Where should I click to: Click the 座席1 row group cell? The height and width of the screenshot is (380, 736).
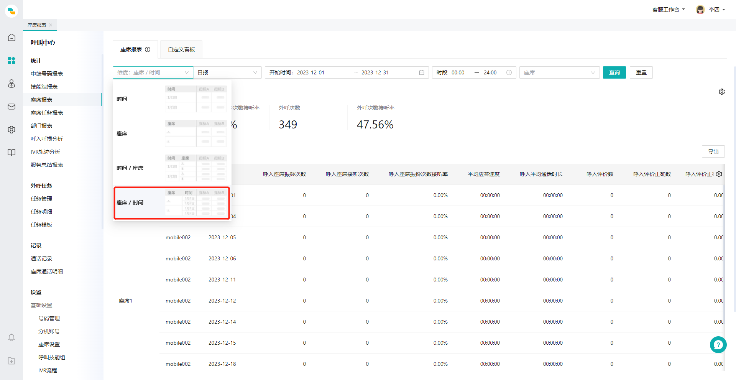click(x=125, y=301)
